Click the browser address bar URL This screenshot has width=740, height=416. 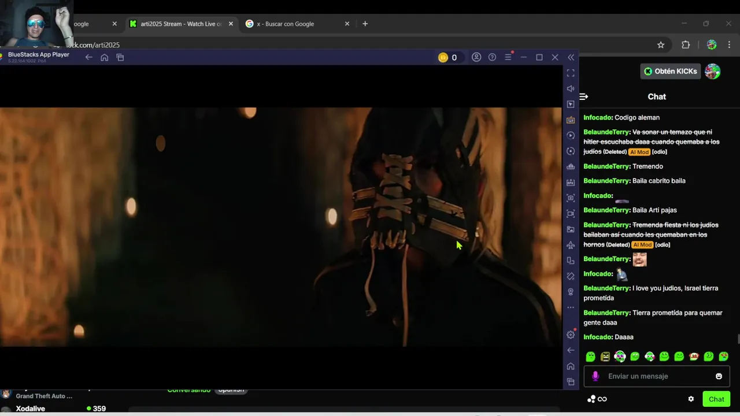tap(92, 45)
